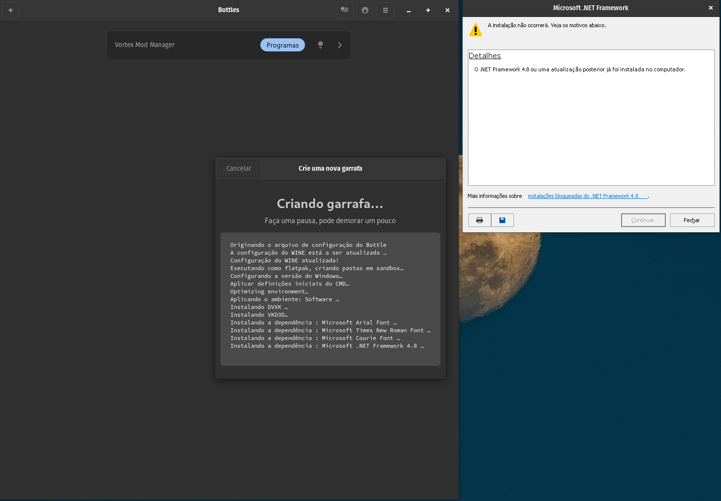Screen dimensions: 721x501
Task: Click the yellow warning triangle icon
Action: coord(476,29)
